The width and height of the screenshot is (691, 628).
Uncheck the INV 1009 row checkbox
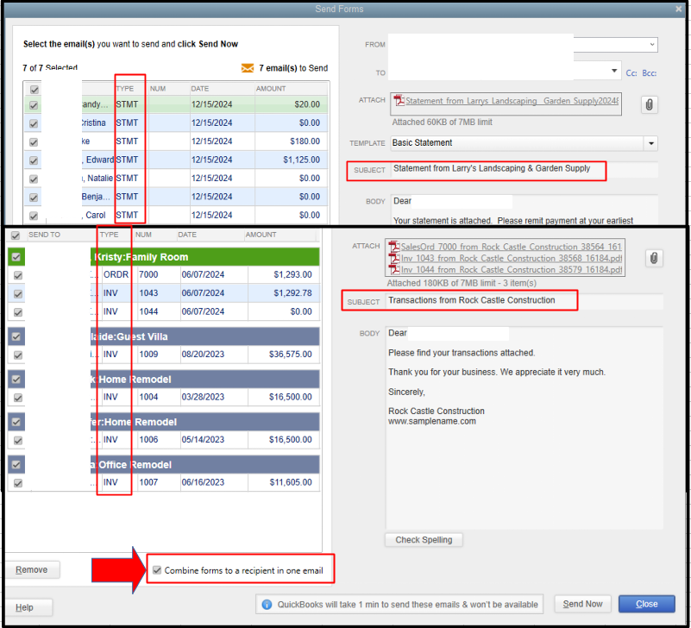[18, 355]
